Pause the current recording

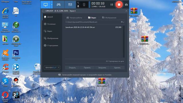click(x=112, y=5)
